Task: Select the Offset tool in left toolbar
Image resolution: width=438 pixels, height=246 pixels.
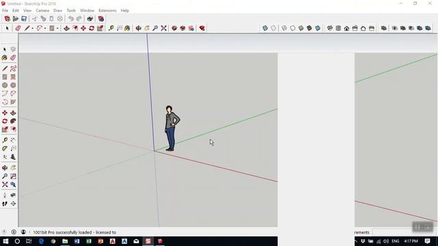Action: pos(13,129)
